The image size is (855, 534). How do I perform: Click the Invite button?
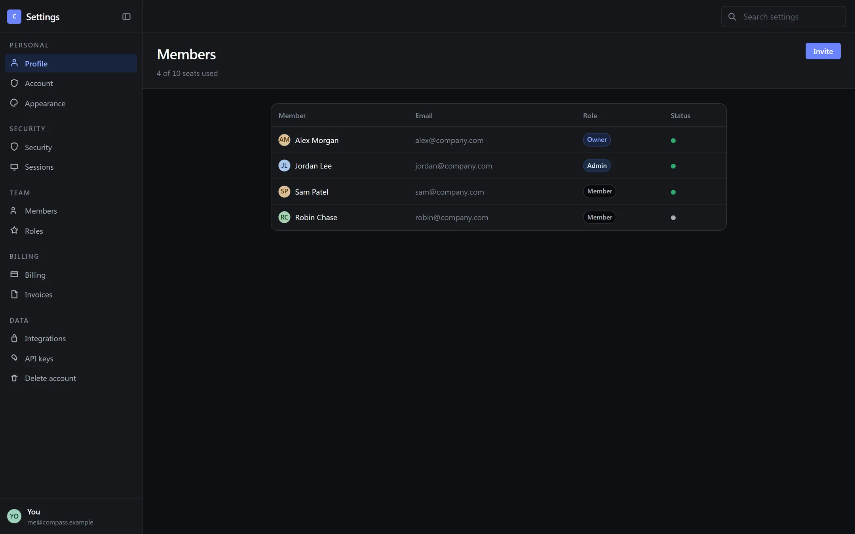[x=823, y=51]
